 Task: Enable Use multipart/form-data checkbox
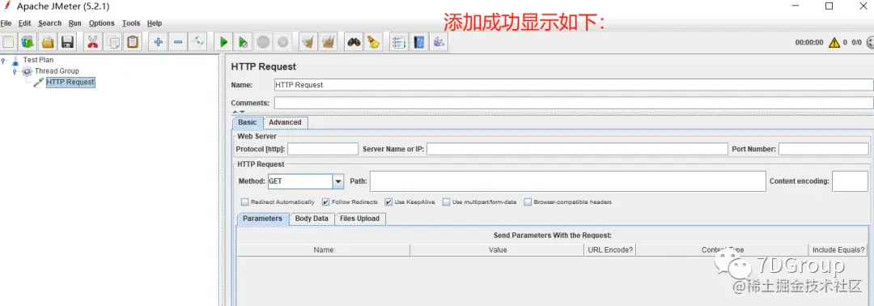click(446, 202)
